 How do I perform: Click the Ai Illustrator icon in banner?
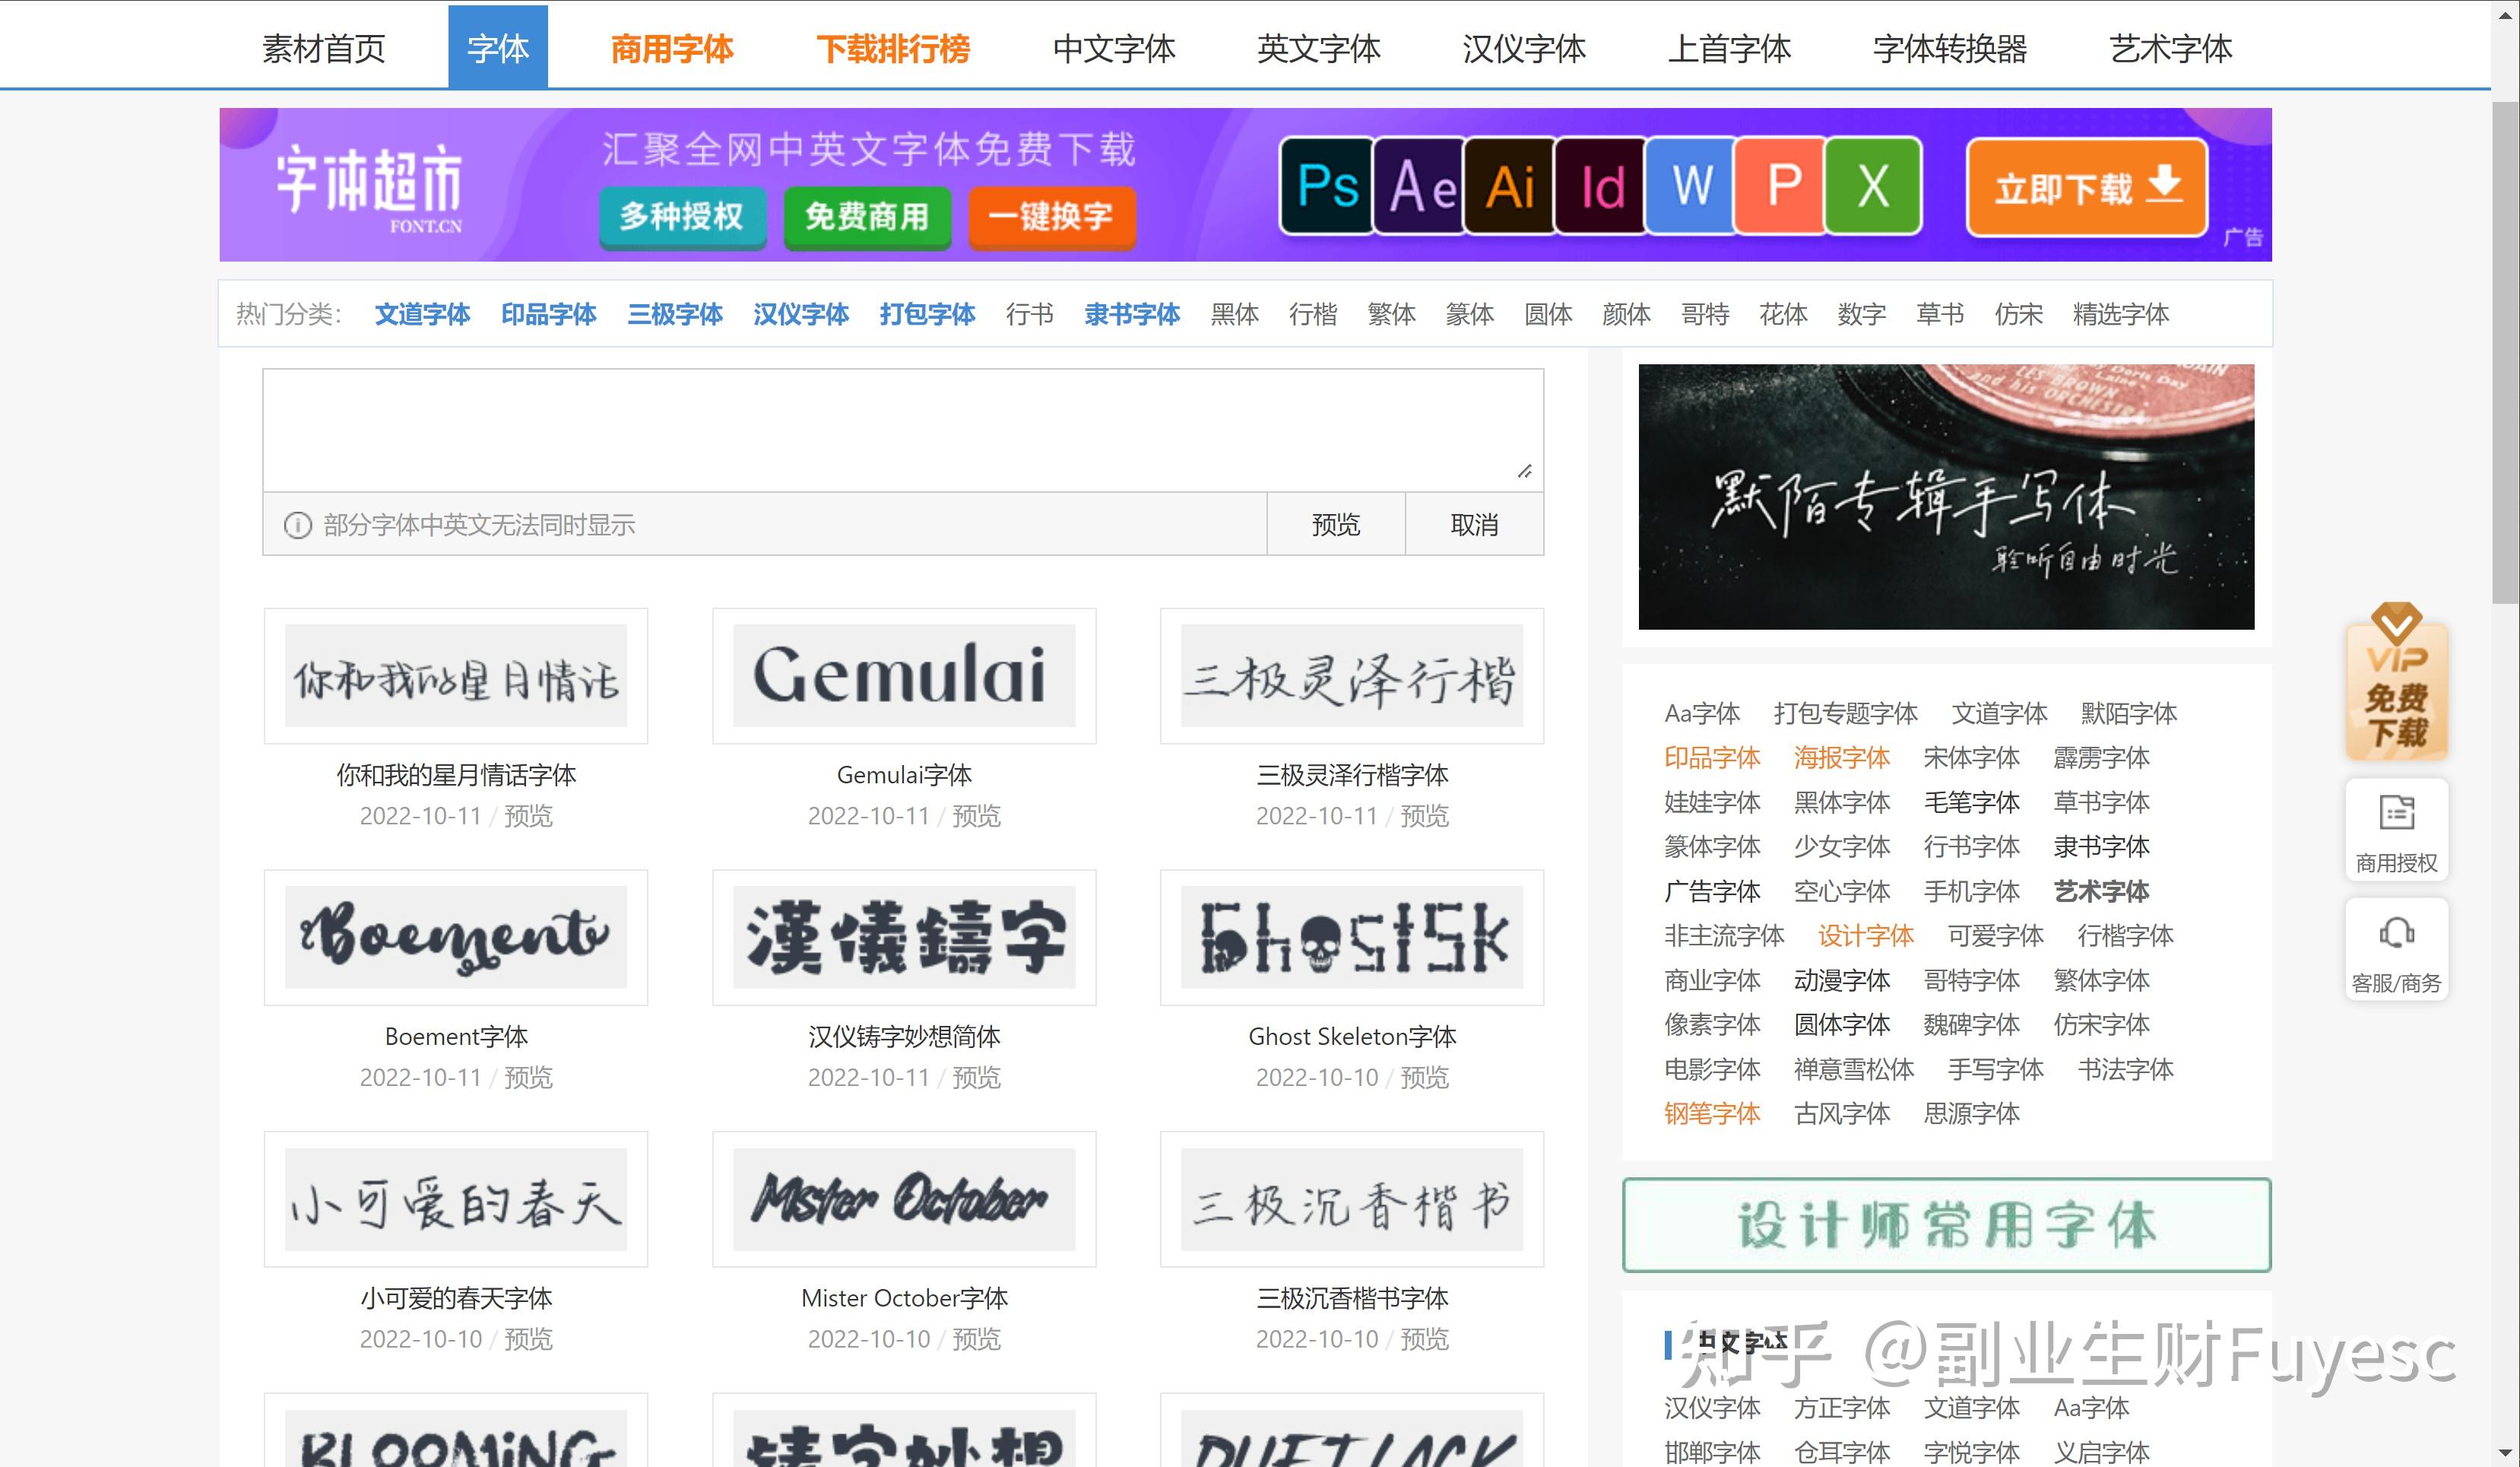pyautogui.click(x=1510, y=186)
